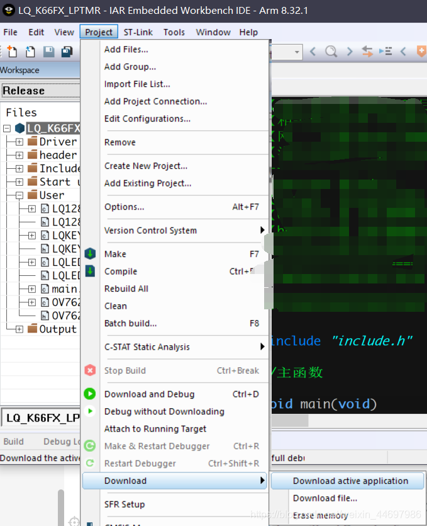Choose Add Existing Project... entry
The image size is (427, 526).
pyautogui.click(x=175, y=183)
